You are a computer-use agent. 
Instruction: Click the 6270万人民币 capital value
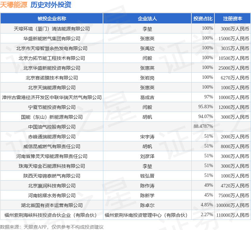[235, 78]
